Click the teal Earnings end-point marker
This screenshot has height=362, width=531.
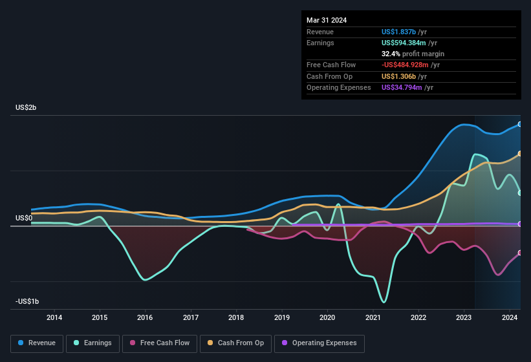519,193
